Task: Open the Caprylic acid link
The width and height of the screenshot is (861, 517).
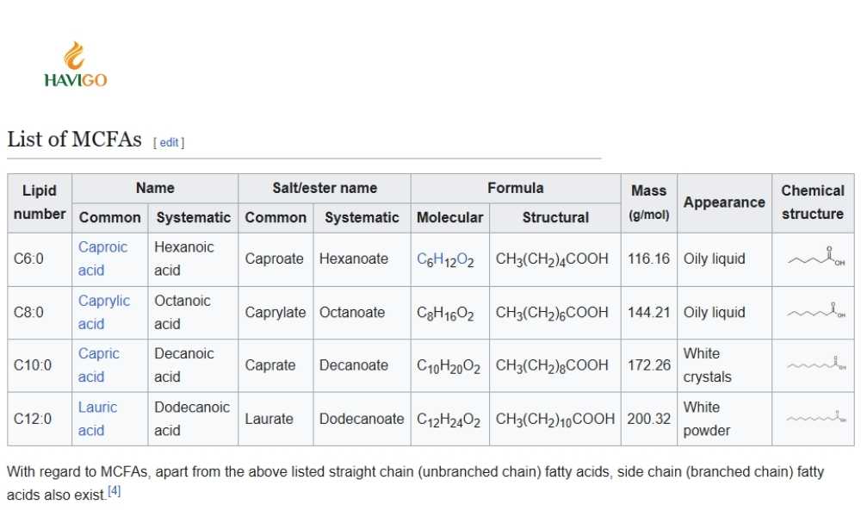Action: (x=103, y=301)
